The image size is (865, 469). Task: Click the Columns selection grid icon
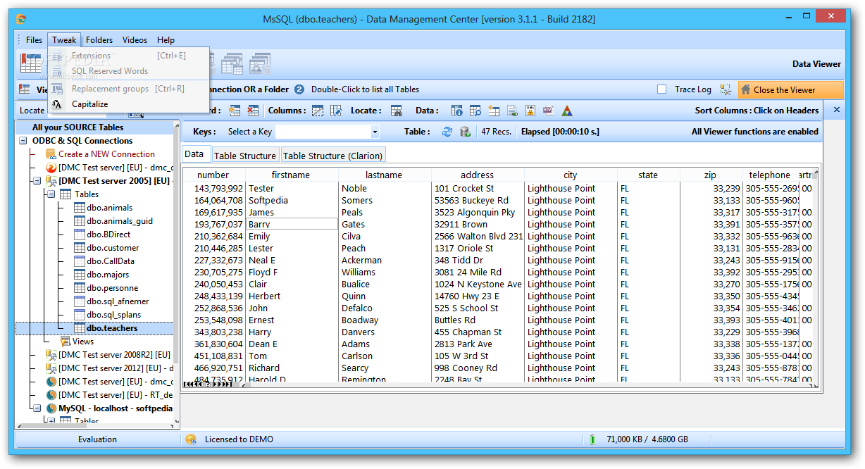(x=318, y=111)
